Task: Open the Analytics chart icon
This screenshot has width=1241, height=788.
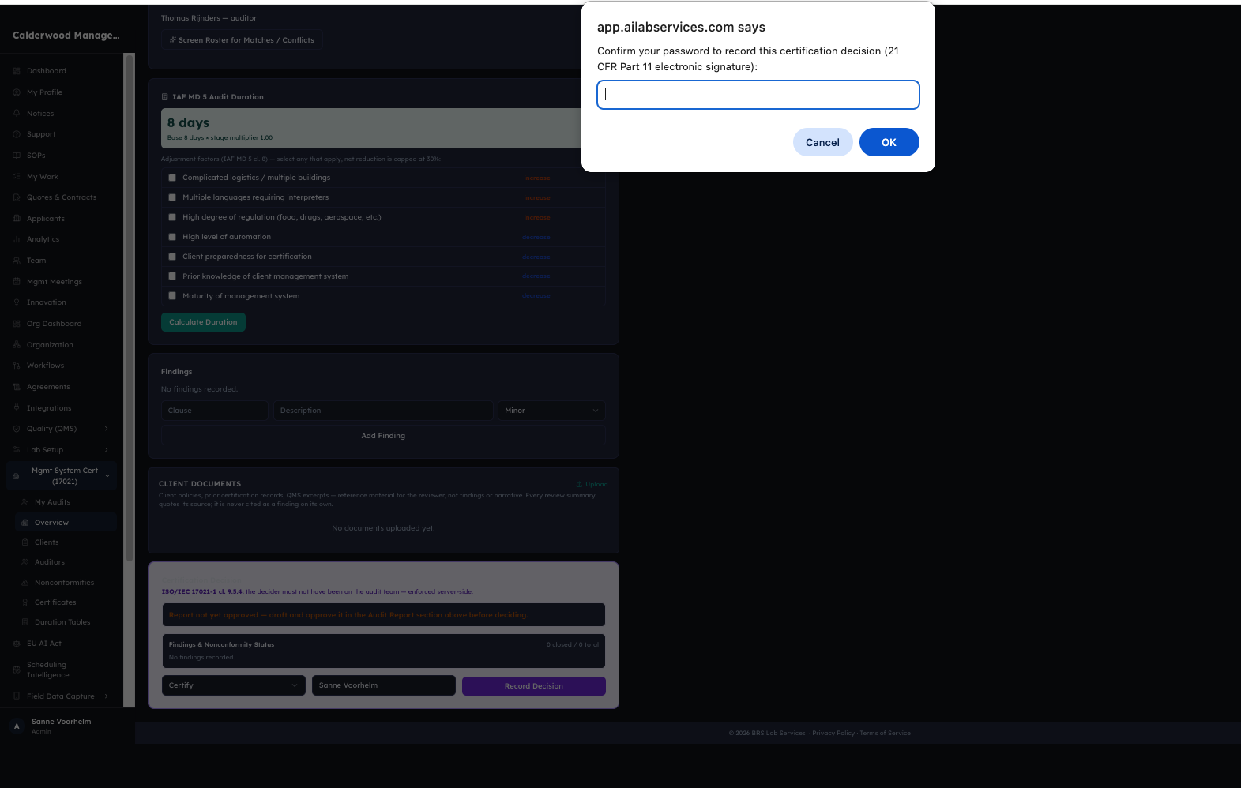Action: [17, 239]
